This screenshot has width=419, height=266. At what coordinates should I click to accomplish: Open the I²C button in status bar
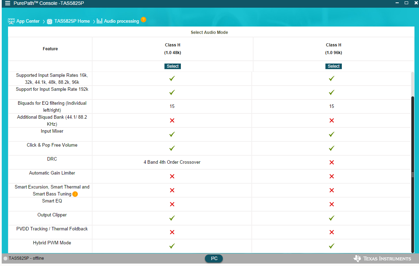click(x=214, y=259)
